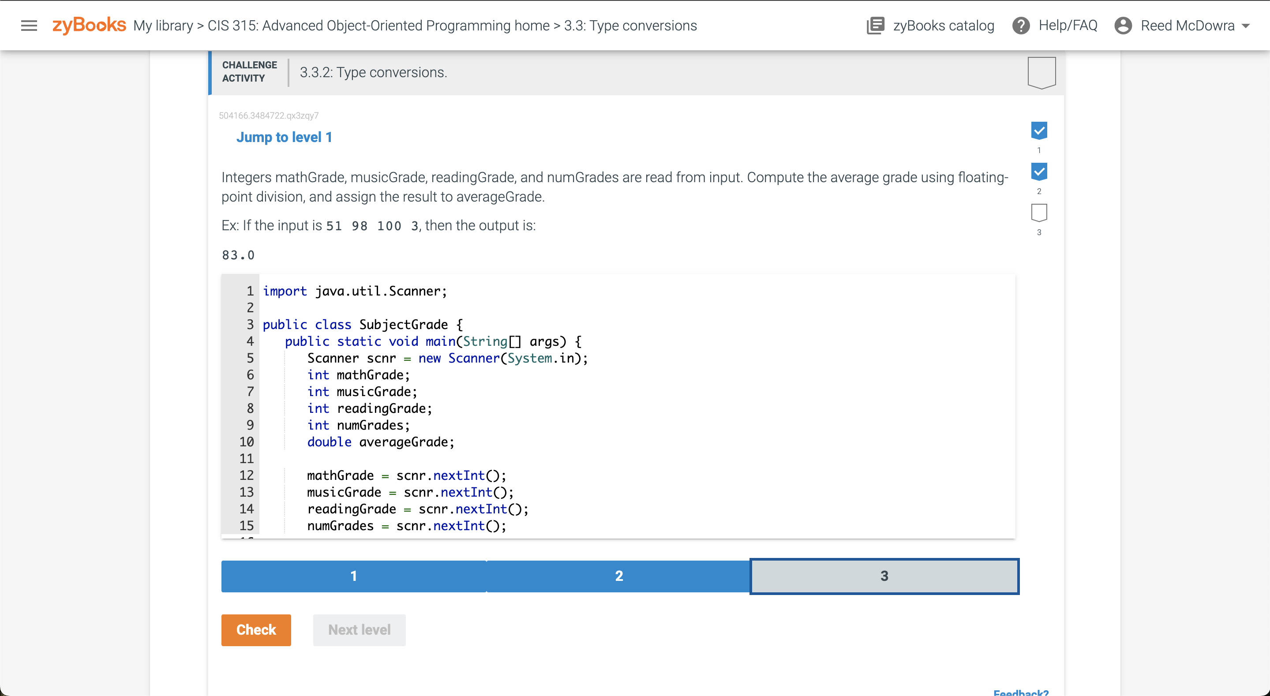Click the user account avatar icon
1270x696 pixels.
(x=1123, y=26)
